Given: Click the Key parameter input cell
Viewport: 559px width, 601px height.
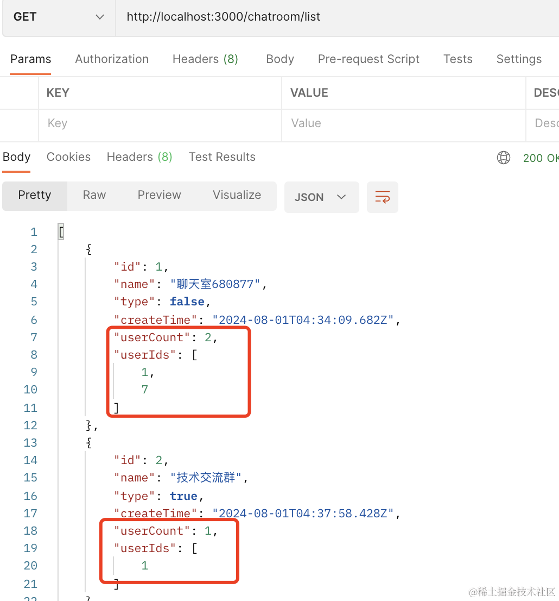Looking at the screenshot, I should (x=160, y=123).
